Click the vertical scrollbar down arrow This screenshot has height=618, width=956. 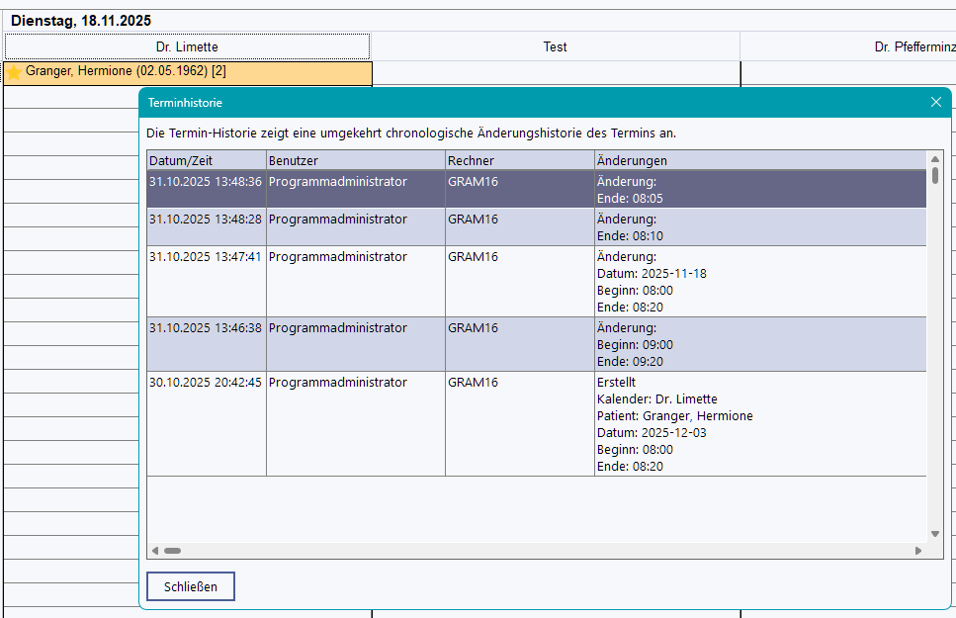click(x=935, y=535)
